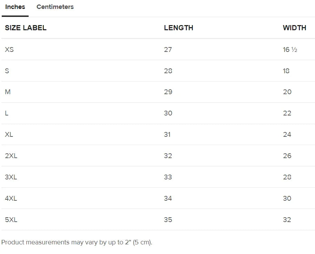Select the S size label cell
This screenshot has height=254, width=315.
click(7, 71)
